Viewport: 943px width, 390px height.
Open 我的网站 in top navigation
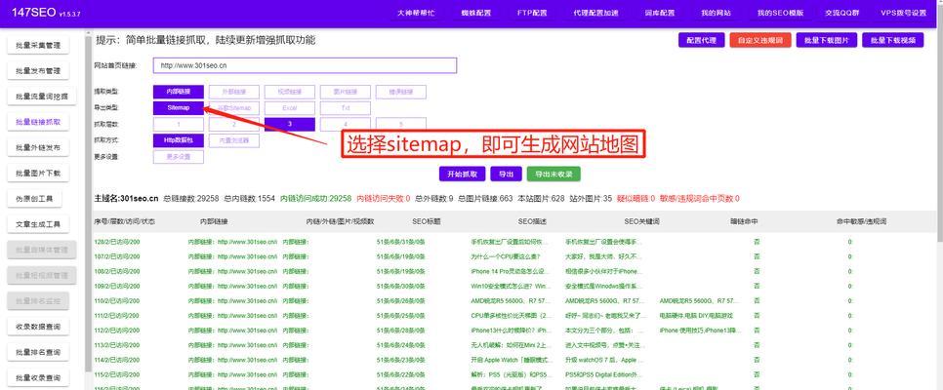(x=716, y=13)
